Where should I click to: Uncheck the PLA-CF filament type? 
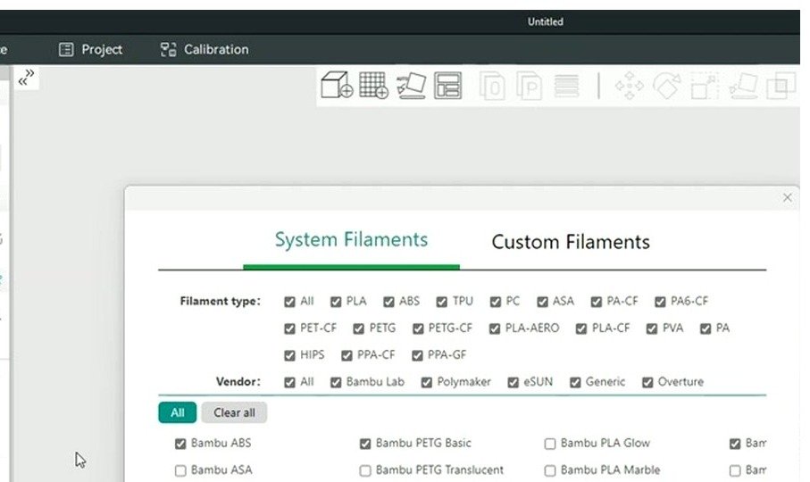tap(581, 328)
